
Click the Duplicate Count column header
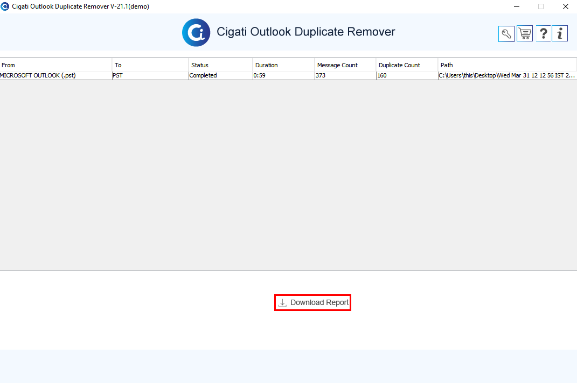407,65
